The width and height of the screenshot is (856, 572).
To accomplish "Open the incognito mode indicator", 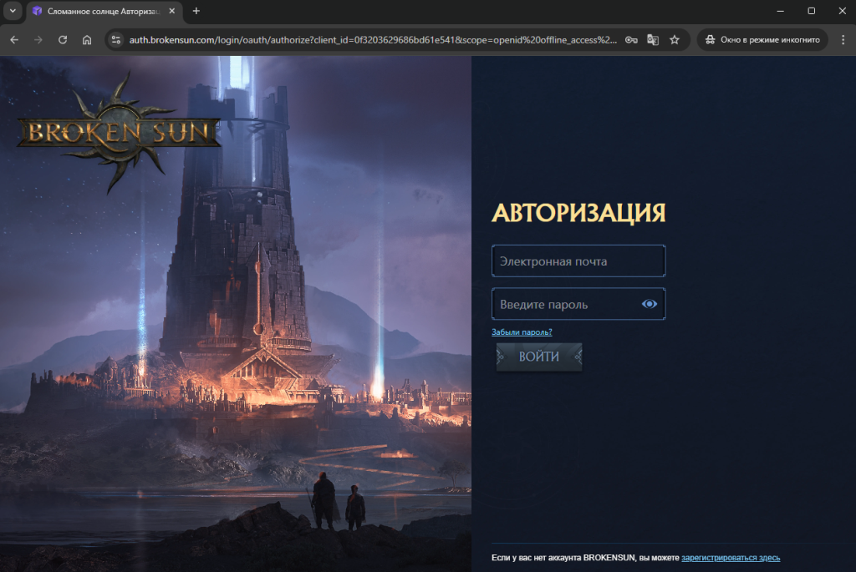I will (762, 40).
